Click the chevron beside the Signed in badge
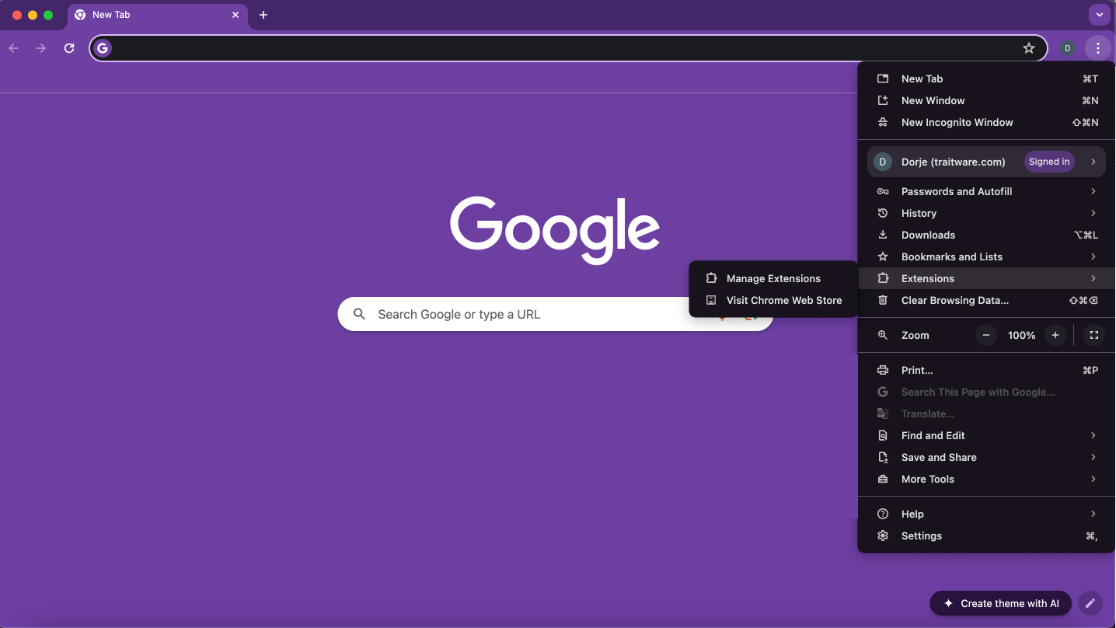The image size is (1116, 628). tap(1093, 162)
